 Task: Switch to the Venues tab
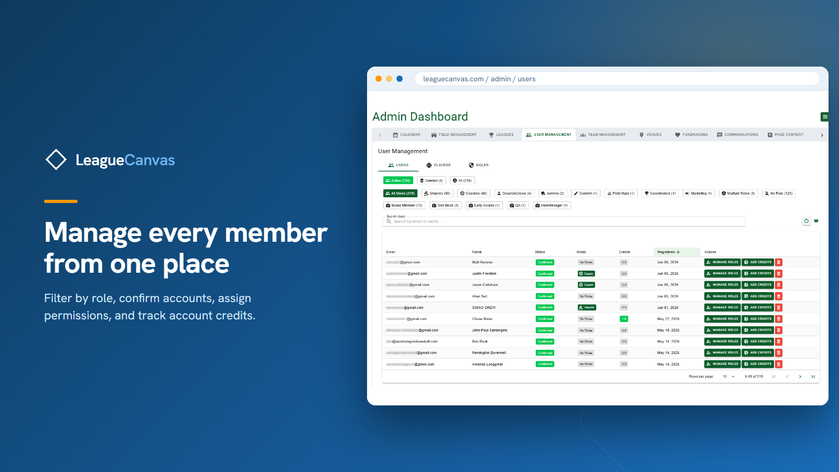point(650,135)
